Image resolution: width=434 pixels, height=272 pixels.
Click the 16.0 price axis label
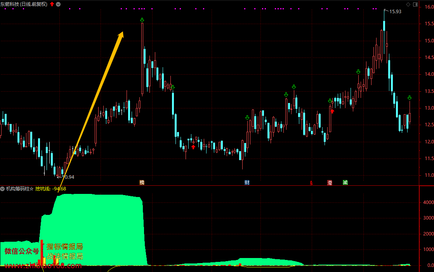tap(429, 7)
